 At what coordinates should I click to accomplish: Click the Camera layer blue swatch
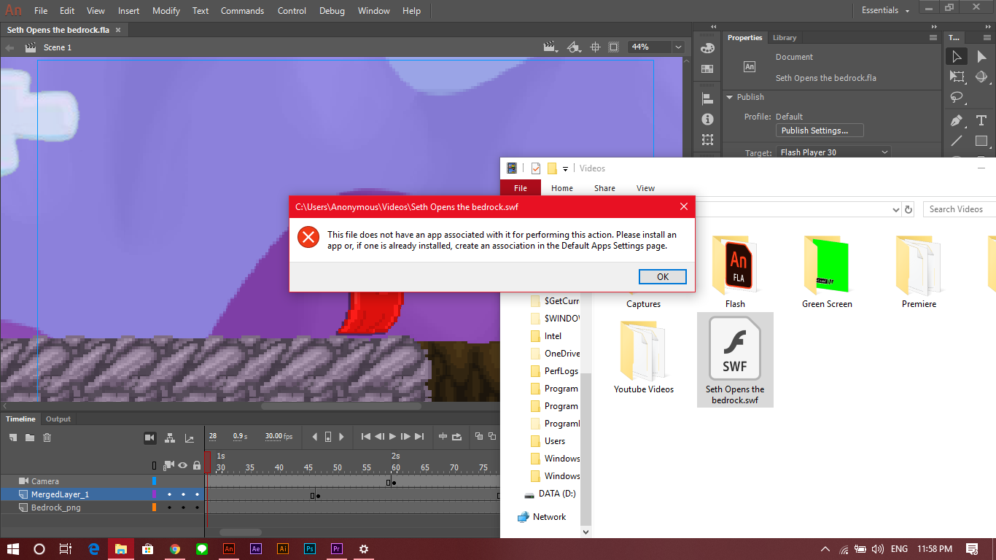[x=154, y=481]
